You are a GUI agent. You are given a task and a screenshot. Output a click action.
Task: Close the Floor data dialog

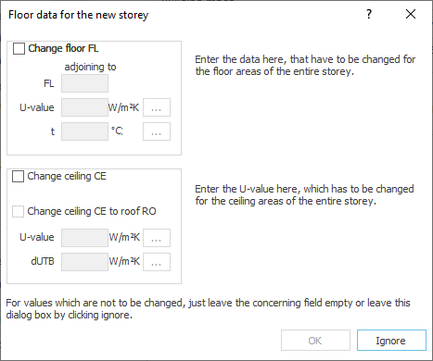(411, 14)
